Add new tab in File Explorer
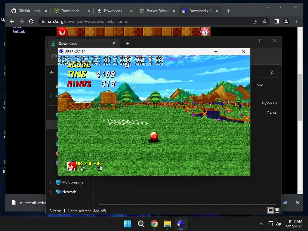The image size is (308, 231). 128,44
